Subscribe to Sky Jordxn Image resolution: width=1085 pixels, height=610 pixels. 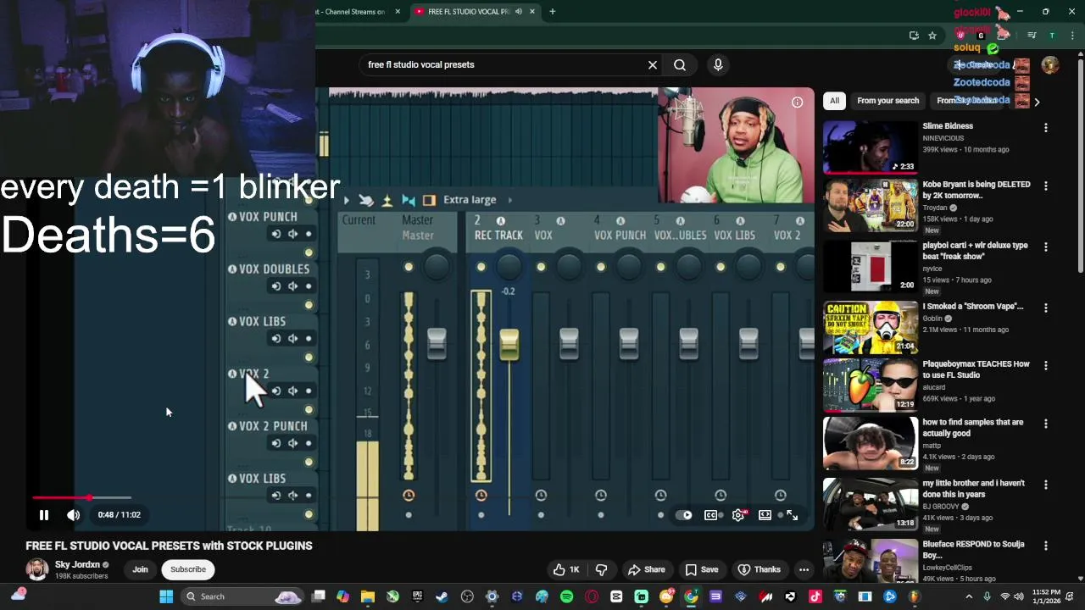pos(188,569)
